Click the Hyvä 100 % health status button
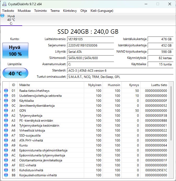The width and height of the screenshot is (176, 181). [x=15, y=51]
